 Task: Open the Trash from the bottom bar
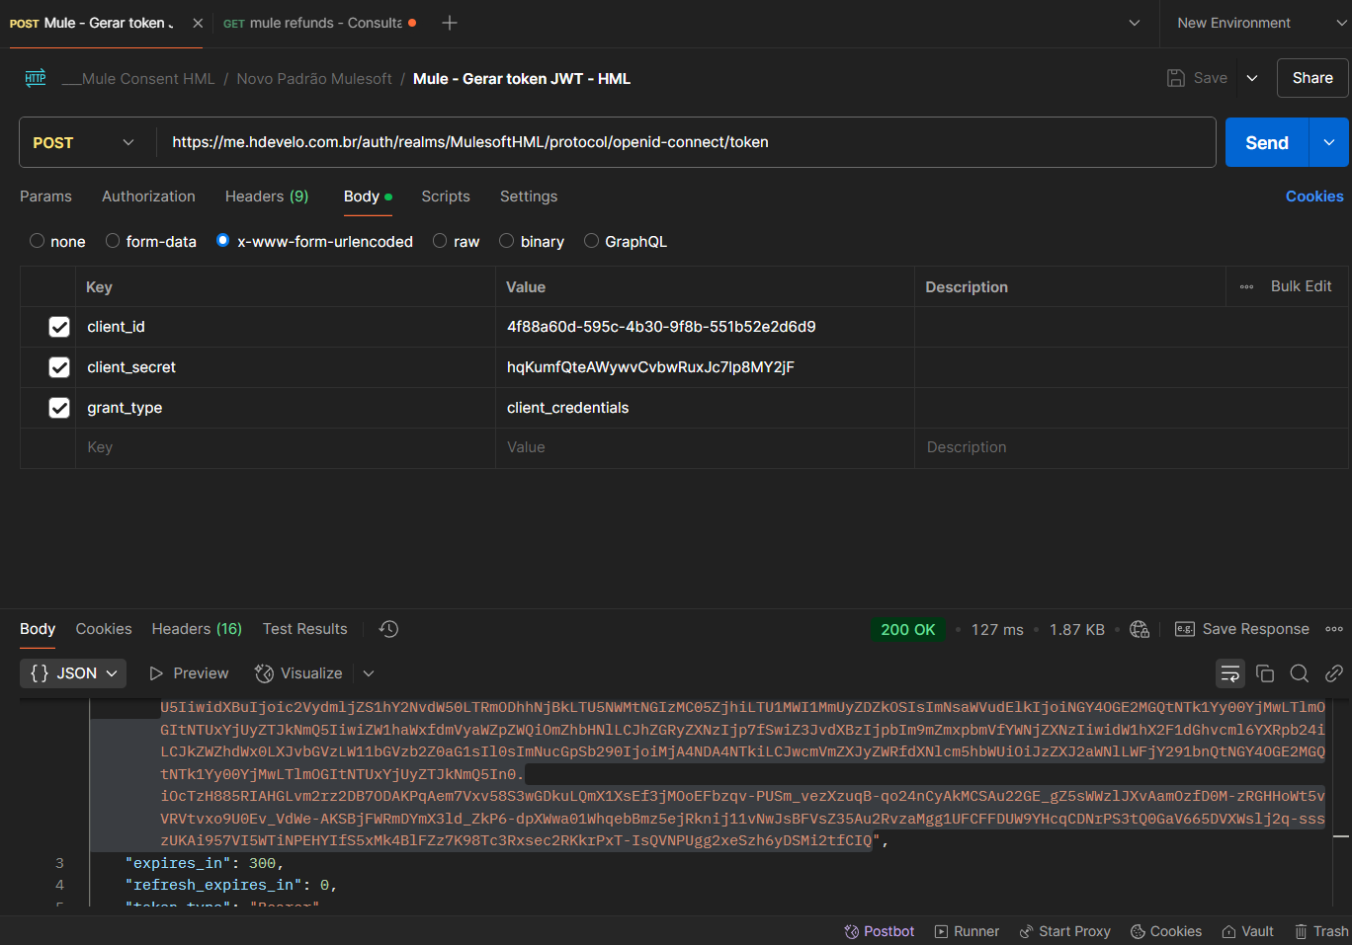tap(1321, 931)
